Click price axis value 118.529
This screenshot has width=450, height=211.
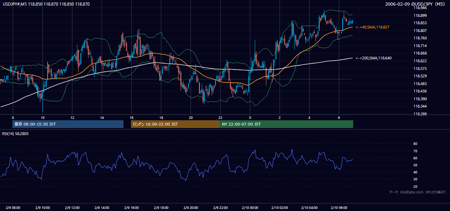(x=420, y=76)
